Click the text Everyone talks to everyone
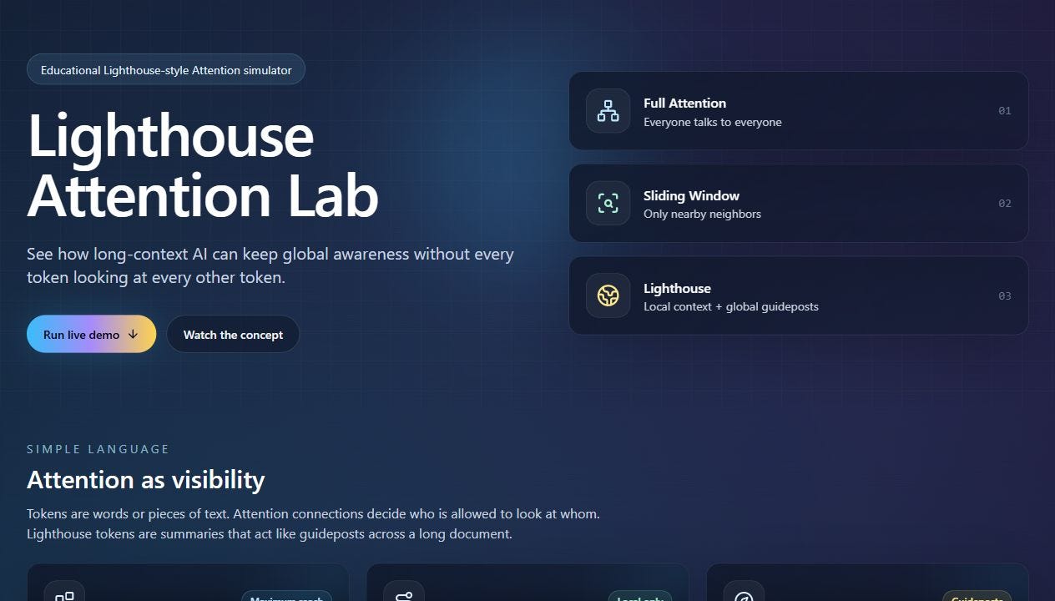Screen dimensions: 1055x601 tap(713, 122)
